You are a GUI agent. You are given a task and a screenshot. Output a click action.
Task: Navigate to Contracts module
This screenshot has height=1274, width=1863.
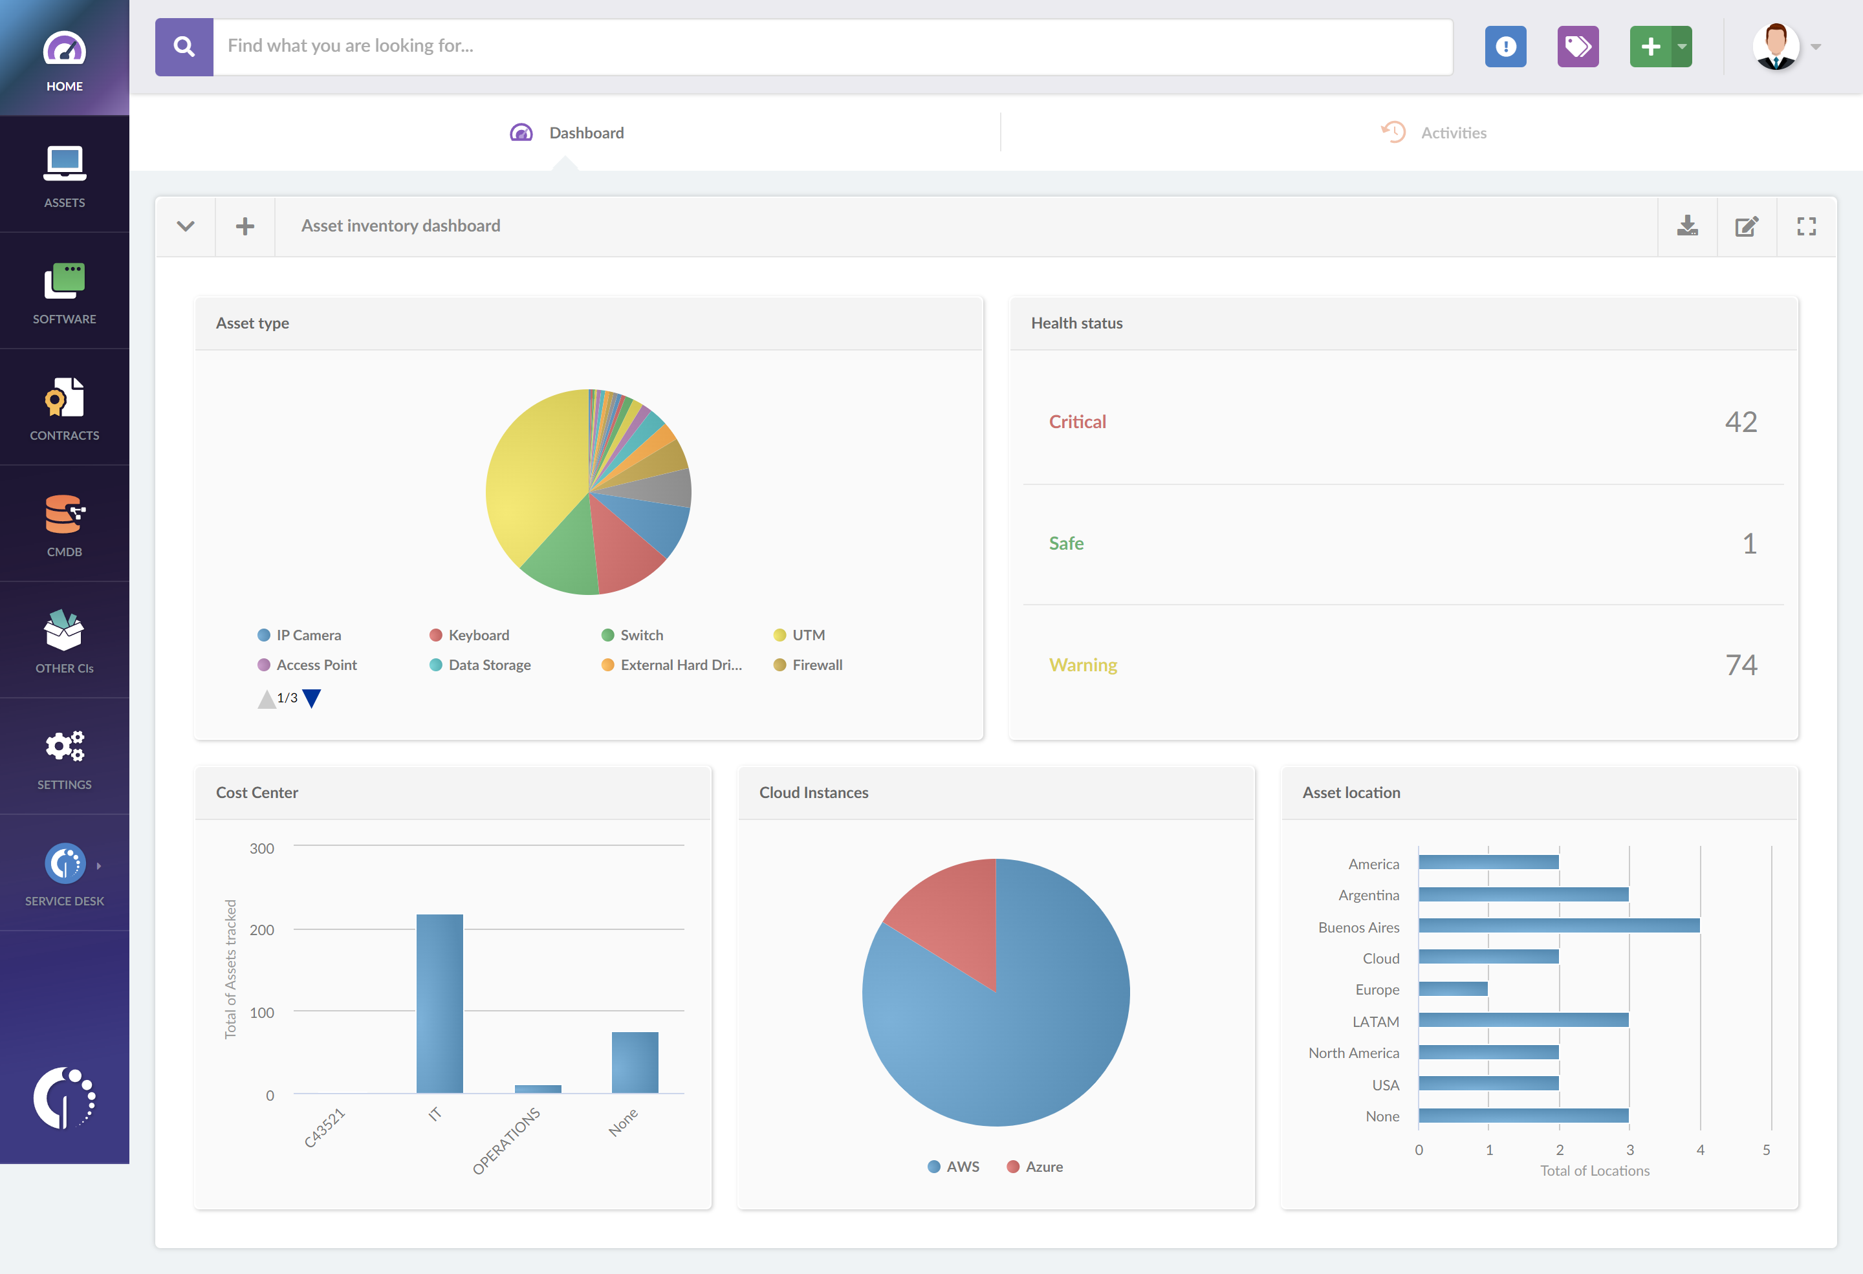[x=63, y=412]
